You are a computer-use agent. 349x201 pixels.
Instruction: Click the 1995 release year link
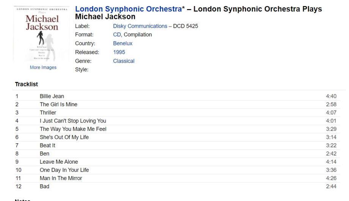point(119,52)
